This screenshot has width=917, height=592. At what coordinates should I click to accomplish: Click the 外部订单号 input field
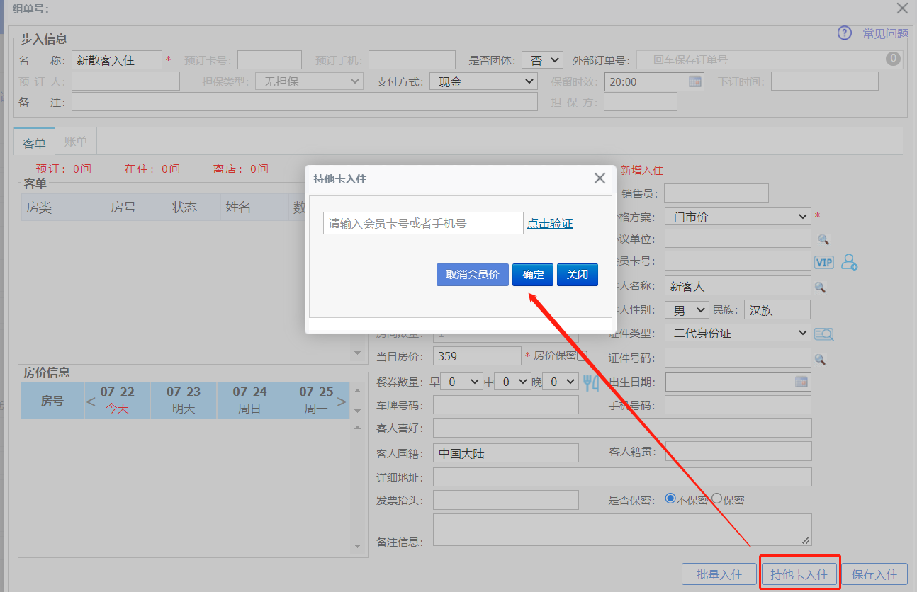click(769, 59)
